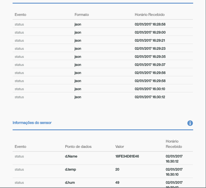The image size is (206, 188).
Task: Click the Ponto de dados column header
Action: click(78, 147)
